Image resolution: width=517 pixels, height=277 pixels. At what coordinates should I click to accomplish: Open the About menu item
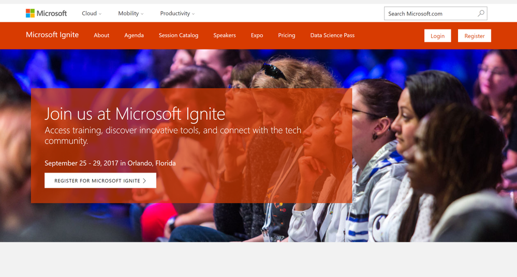(101, 35)
